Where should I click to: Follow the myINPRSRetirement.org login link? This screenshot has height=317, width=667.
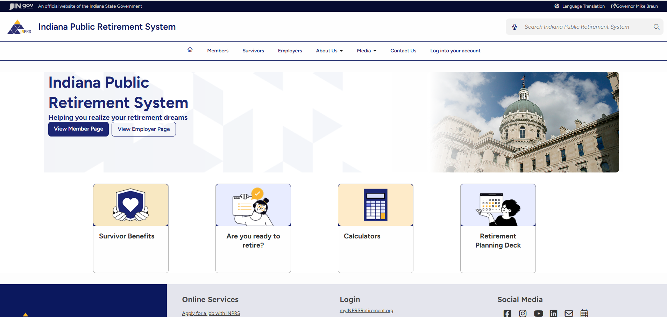[366, 310]
